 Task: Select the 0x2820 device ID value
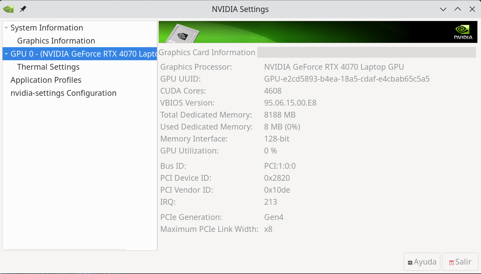277,178
